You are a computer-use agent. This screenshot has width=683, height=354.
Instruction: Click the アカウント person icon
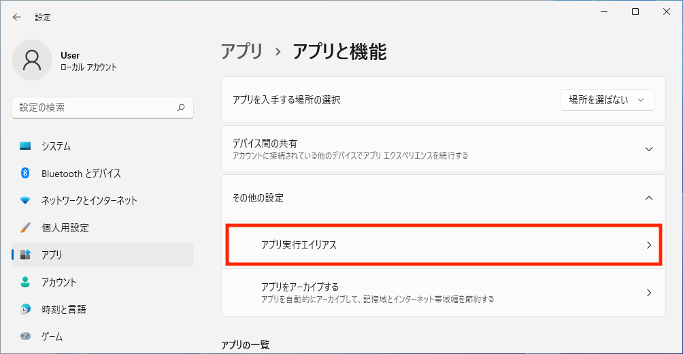coord(25,282)
